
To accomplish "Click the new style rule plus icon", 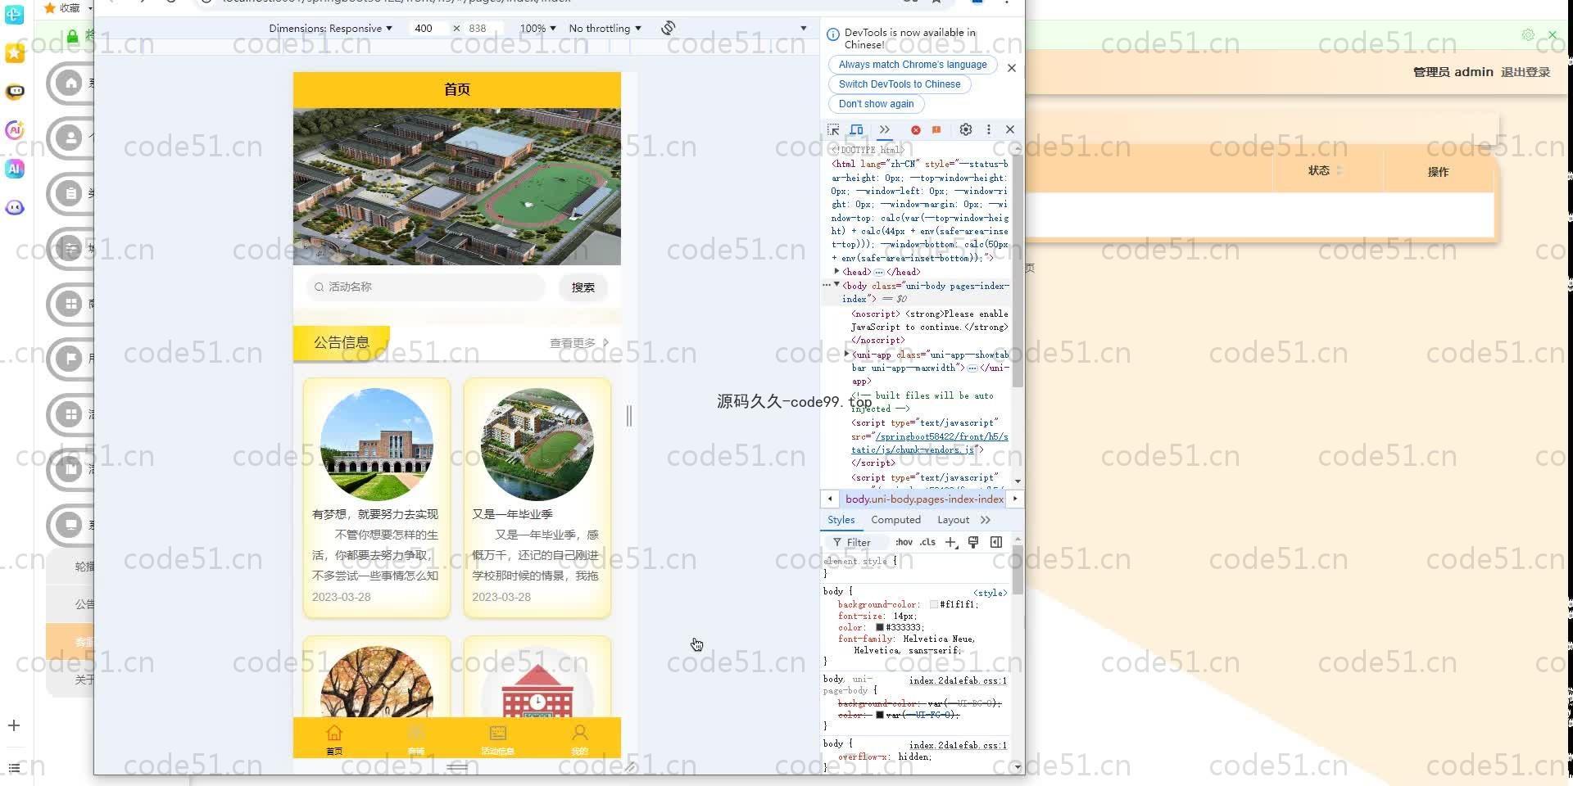I will [950, 542].
